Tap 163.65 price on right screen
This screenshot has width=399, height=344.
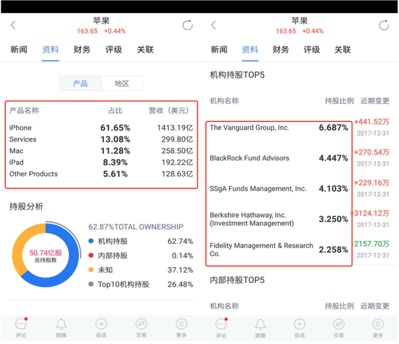tap(286, 31)
